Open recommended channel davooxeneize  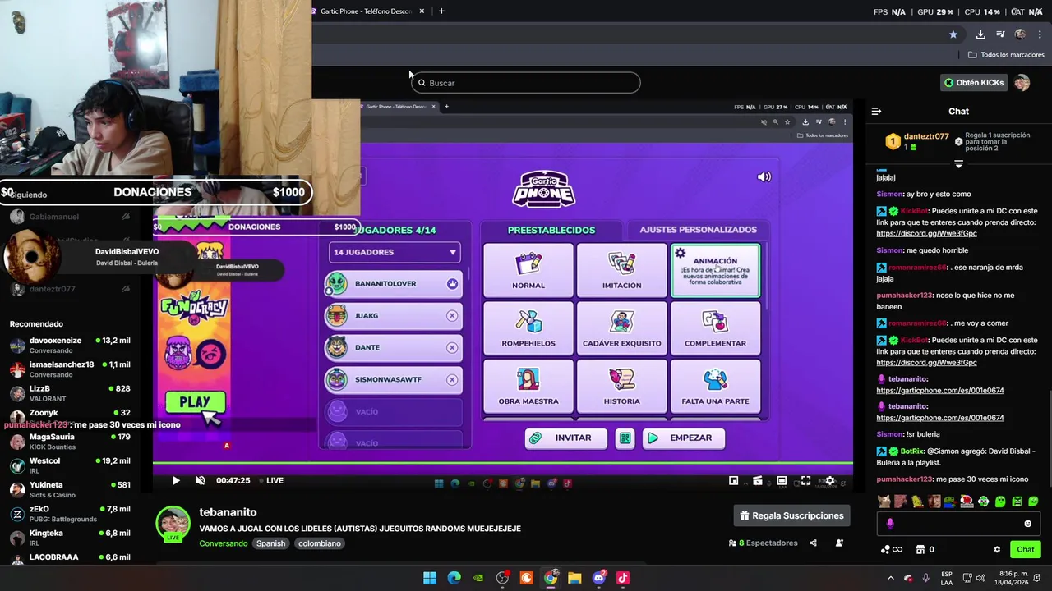pos(70,346)
